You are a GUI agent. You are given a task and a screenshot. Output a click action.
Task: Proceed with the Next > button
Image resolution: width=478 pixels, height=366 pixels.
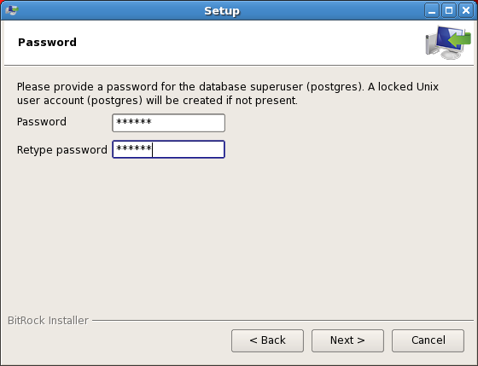(347, 340)
